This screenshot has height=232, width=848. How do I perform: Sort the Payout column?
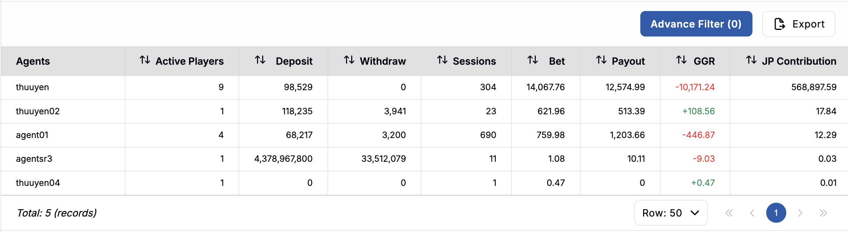coord(602,61)
